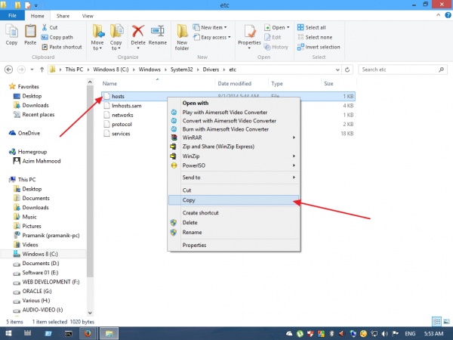Screen dimensions: 453x340
Task: Expand the PowerISO submenu
Action: 234,165
